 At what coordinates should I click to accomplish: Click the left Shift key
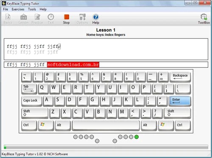pos(35,113)
